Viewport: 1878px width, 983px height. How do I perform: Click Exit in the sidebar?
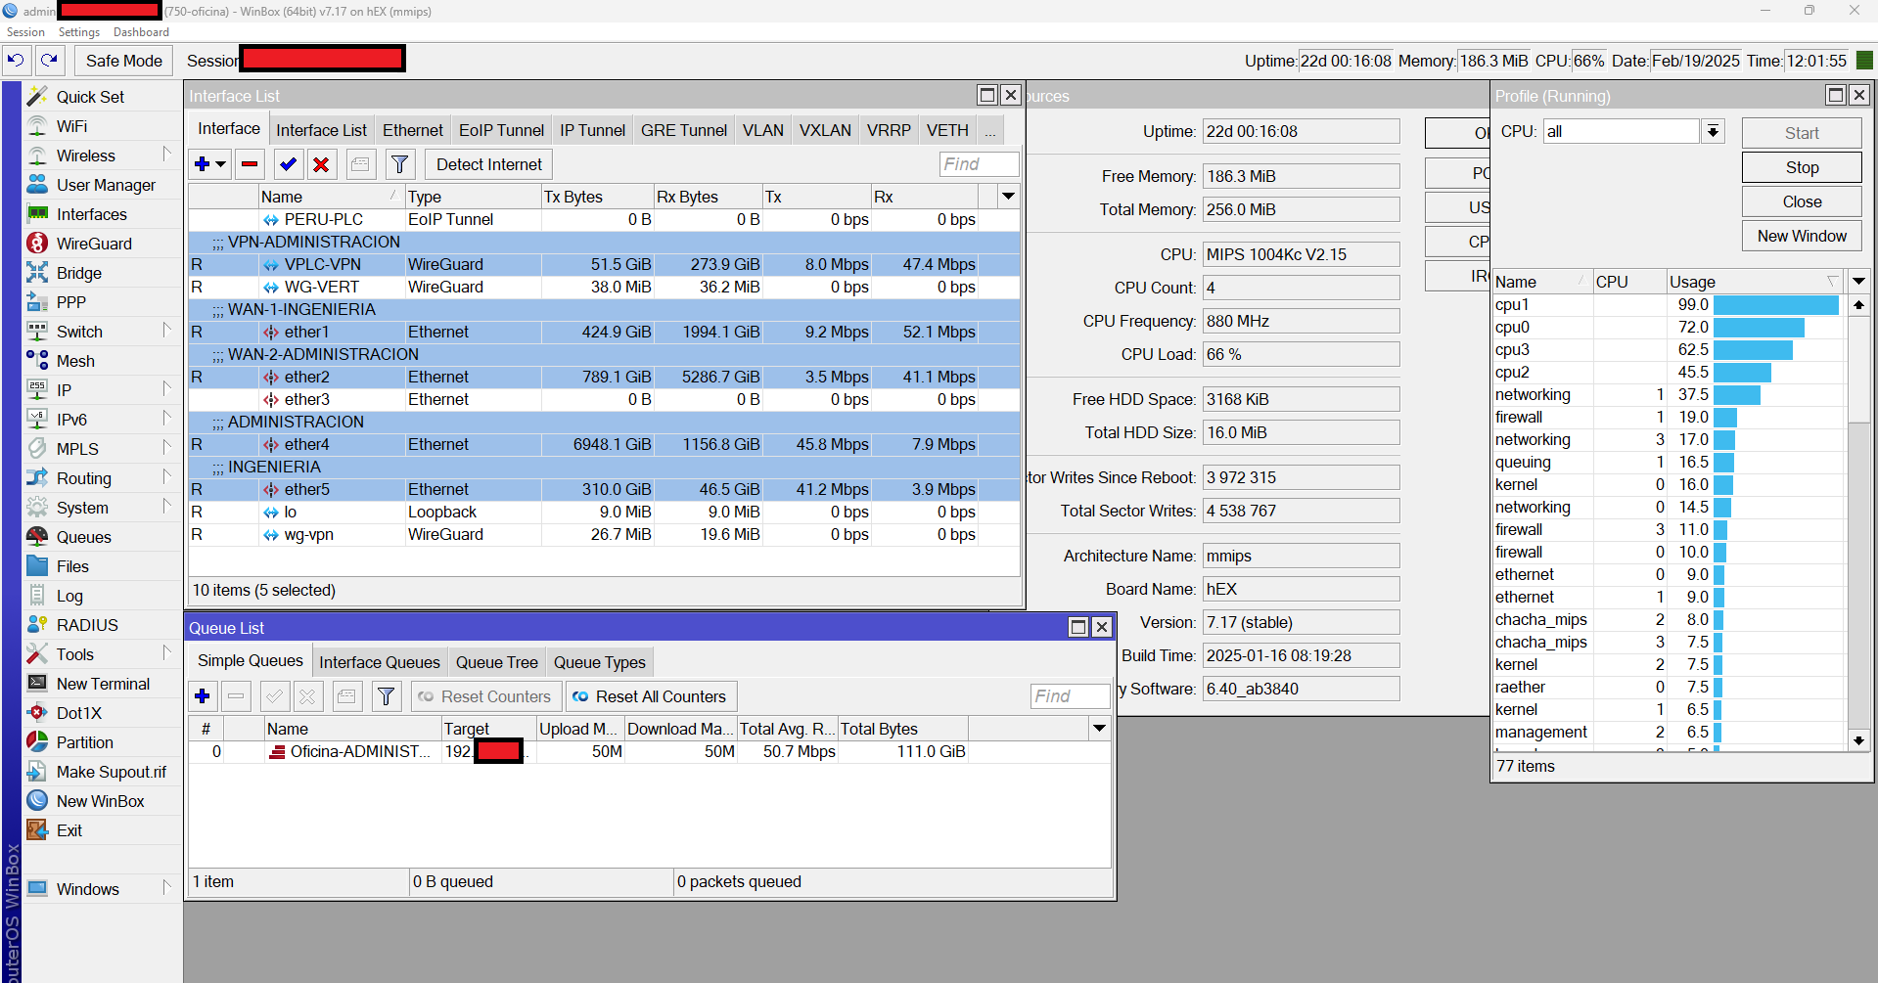(x=69, y=830)
